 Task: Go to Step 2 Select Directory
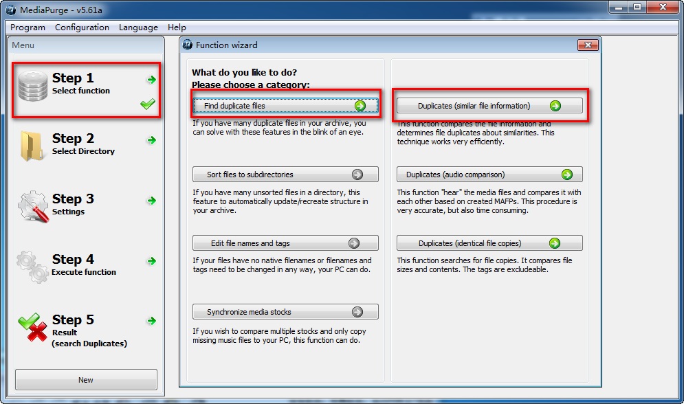tap(83, 144)
